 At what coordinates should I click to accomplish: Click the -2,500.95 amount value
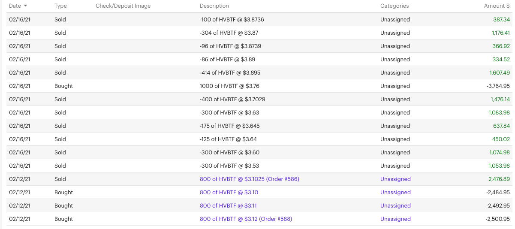pyautogui.click(x=498, y=219)
